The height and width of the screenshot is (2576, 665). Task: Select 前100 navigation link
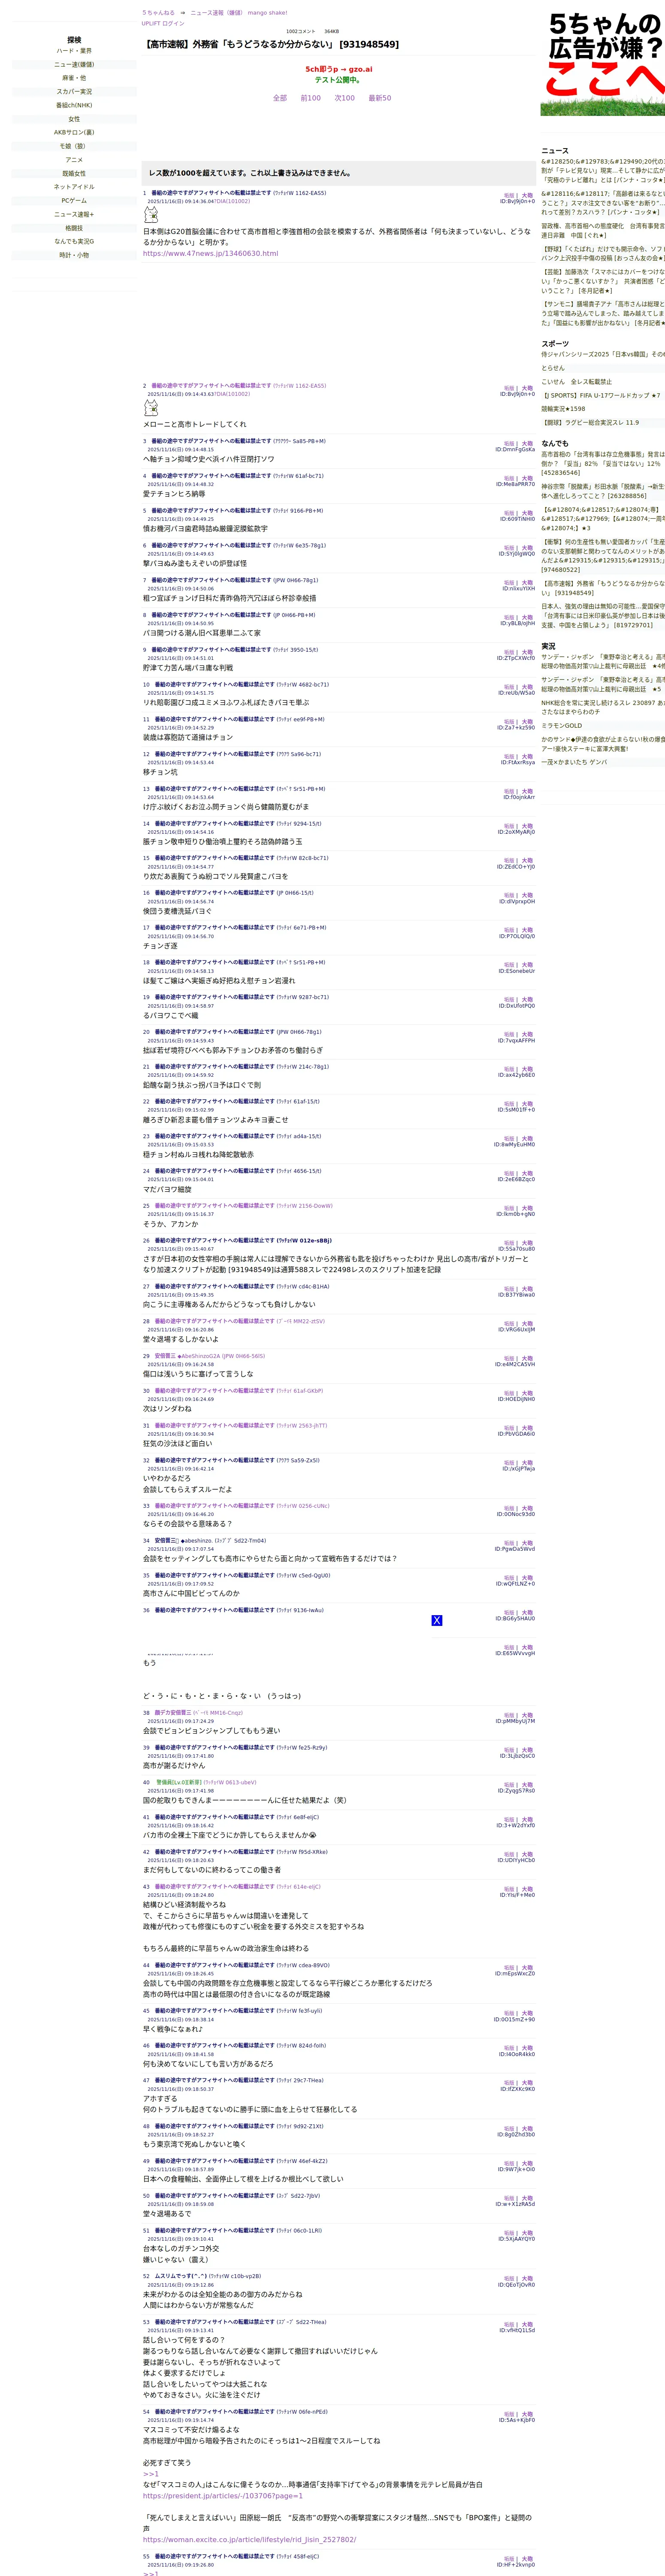311,98
